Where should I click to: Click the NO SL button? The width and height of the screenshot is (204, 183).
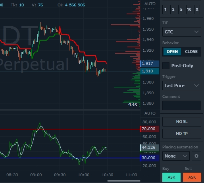(x=182, y=122)
